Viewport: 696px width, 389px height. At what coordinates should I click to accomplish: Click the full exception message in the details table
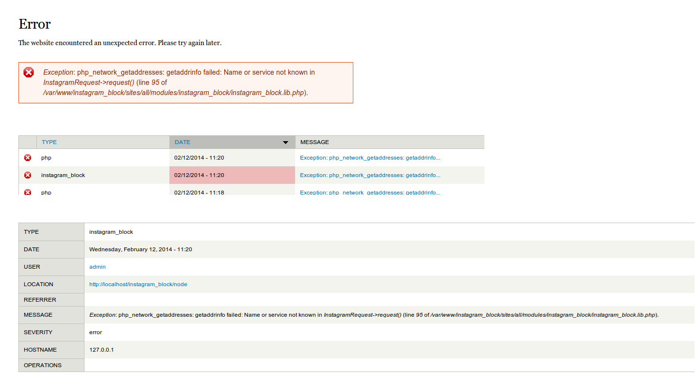tap(374, 315)
